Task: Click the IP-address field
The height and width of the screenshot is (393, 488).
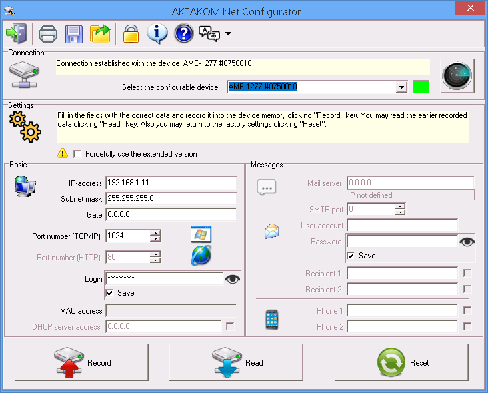Action: (x=171, y=183)
